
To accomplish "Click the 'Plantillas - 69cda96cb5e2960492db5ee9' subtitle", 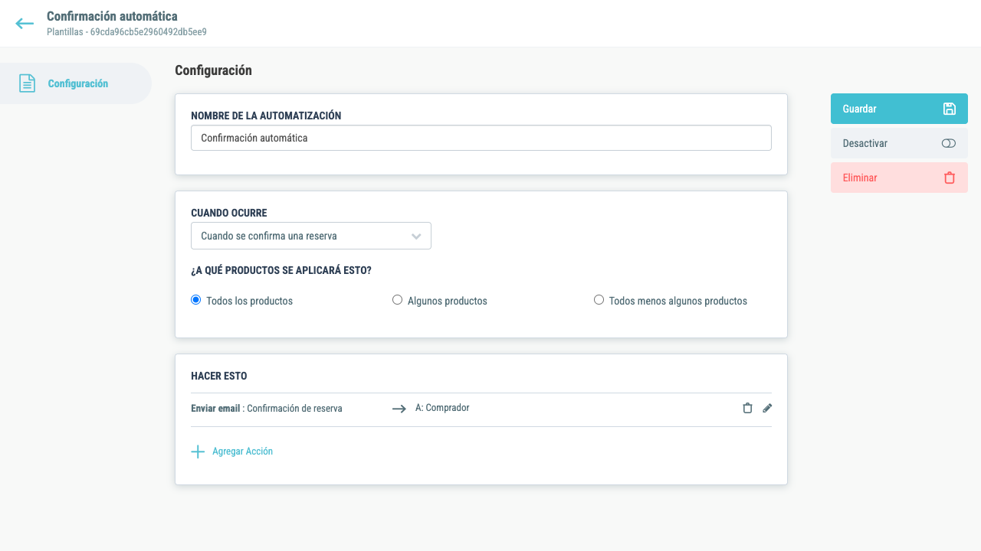I will 126,32.
